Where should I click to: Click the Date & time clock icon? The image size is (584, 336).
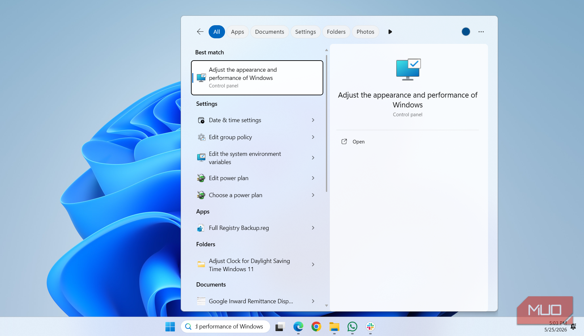pyautogui.click(x=201, y=120)
